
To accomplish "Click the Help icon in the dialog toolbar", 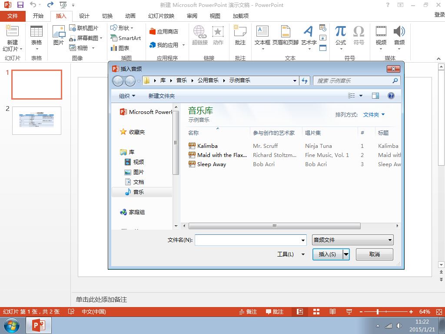I will click(x=391, y=96).
